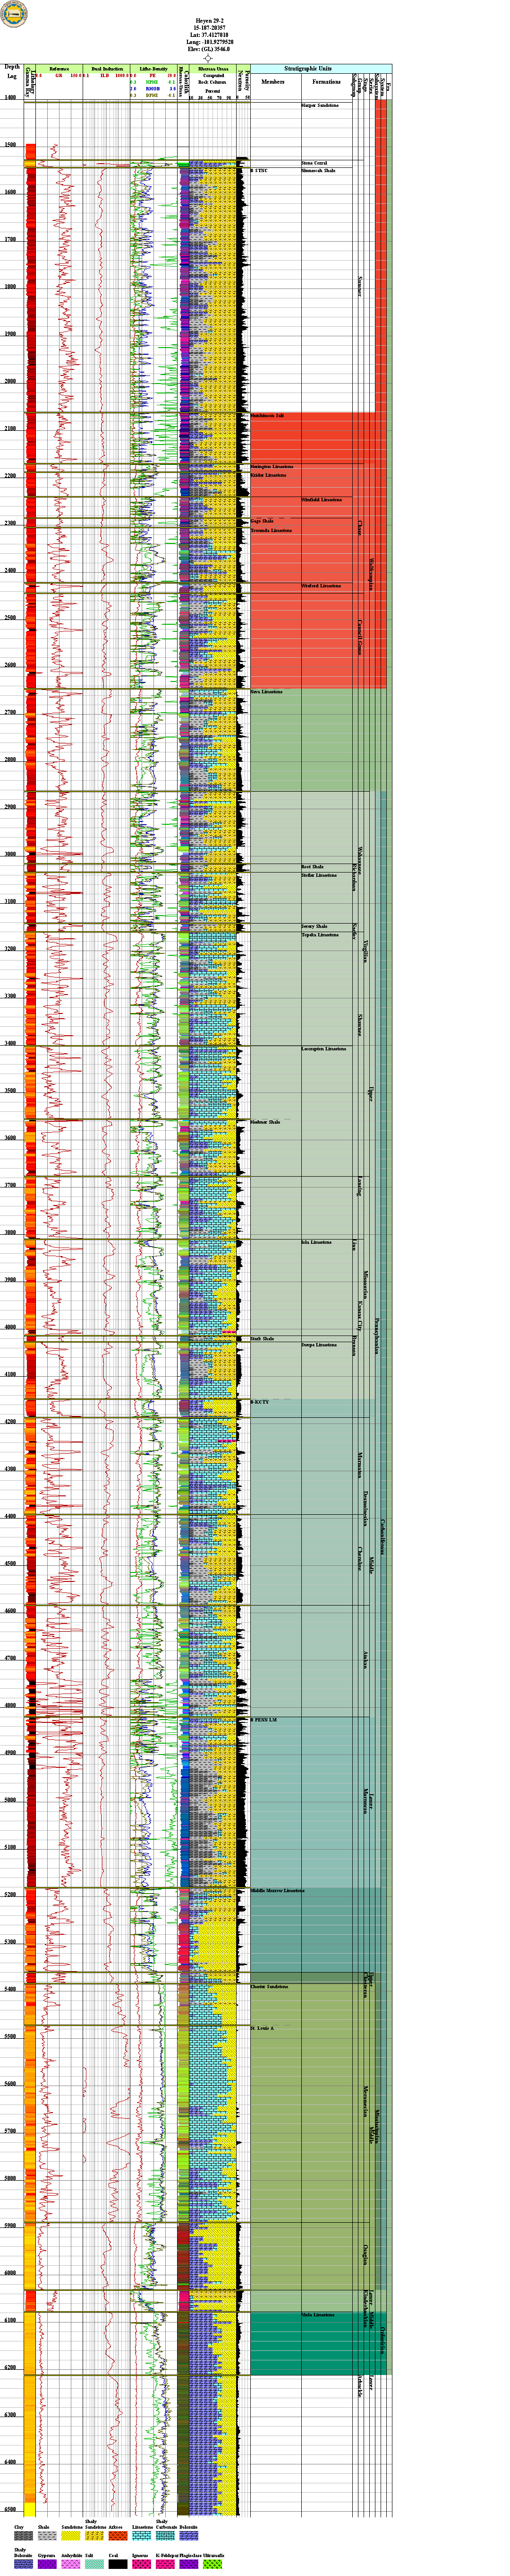Viewport: 510px width, 2576px height.
Task: Click the 'Litho-Density' track header
Action: [153, 69]
